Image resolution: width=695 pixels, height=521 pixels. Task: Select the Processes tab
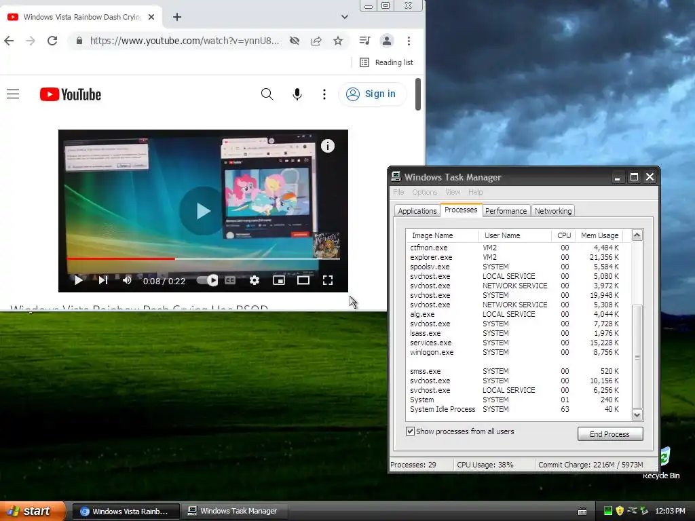click(x=461, y=210)
